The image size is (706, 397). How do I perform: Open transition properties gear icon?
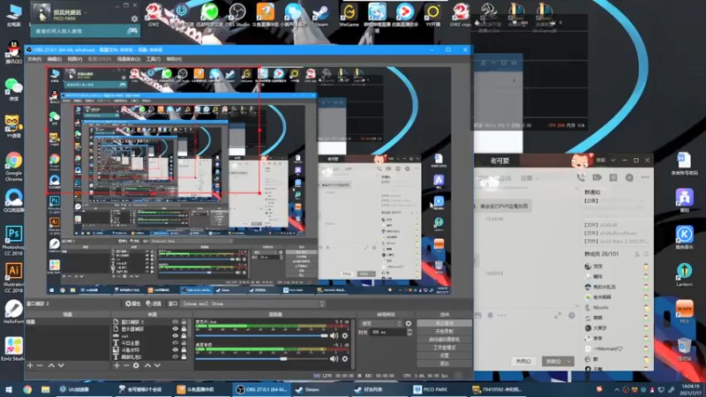(x=409, y=323)
